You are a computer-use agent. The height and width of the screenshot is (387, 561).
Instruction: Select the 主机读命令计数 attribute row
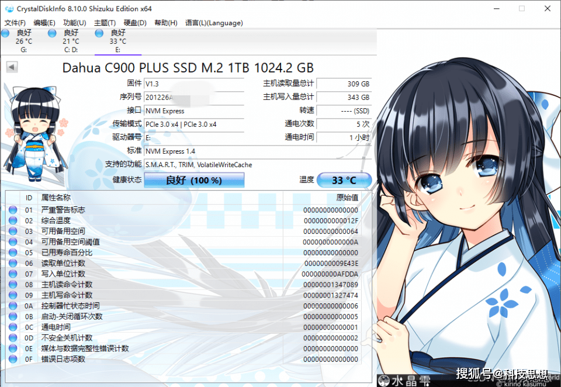point(184,285)
